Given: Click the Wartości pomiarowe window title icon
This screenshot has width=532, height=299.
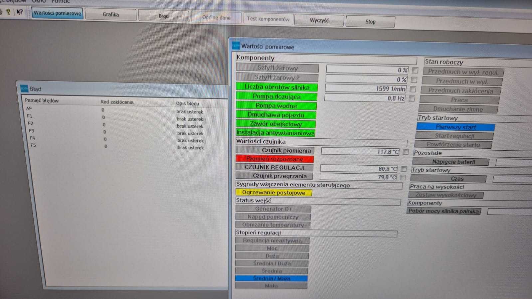Looking at the screenshot, I should 236,46.
